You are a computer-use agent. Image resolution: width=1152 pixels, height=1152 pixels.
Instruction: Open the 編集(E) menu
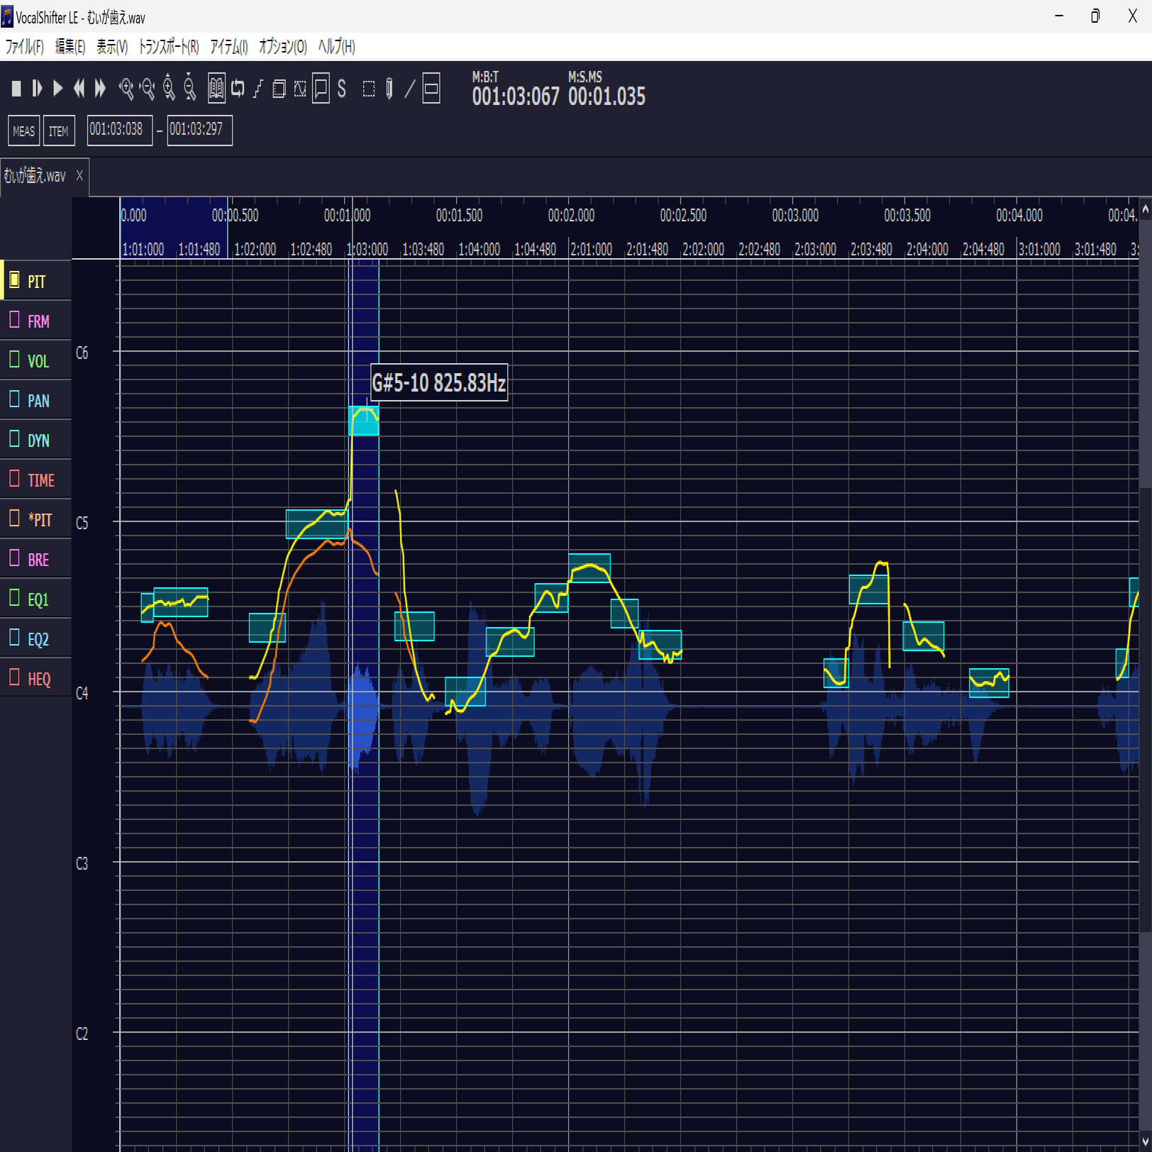tap(70, 47)
